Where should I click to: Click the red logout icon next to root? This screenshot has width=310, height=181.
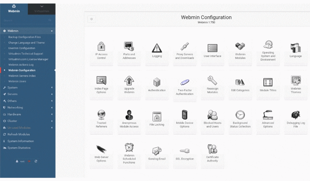(29, 161)
